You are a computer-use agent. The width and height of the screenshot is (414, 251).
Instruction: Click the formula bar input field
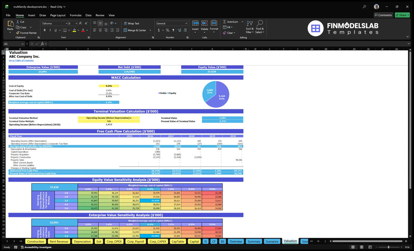229,44
